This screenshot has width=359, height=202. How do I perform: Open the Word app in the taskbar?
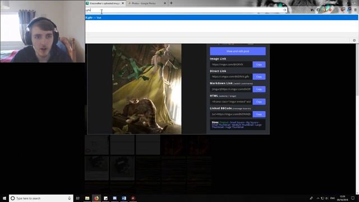(x=124, y=198)
